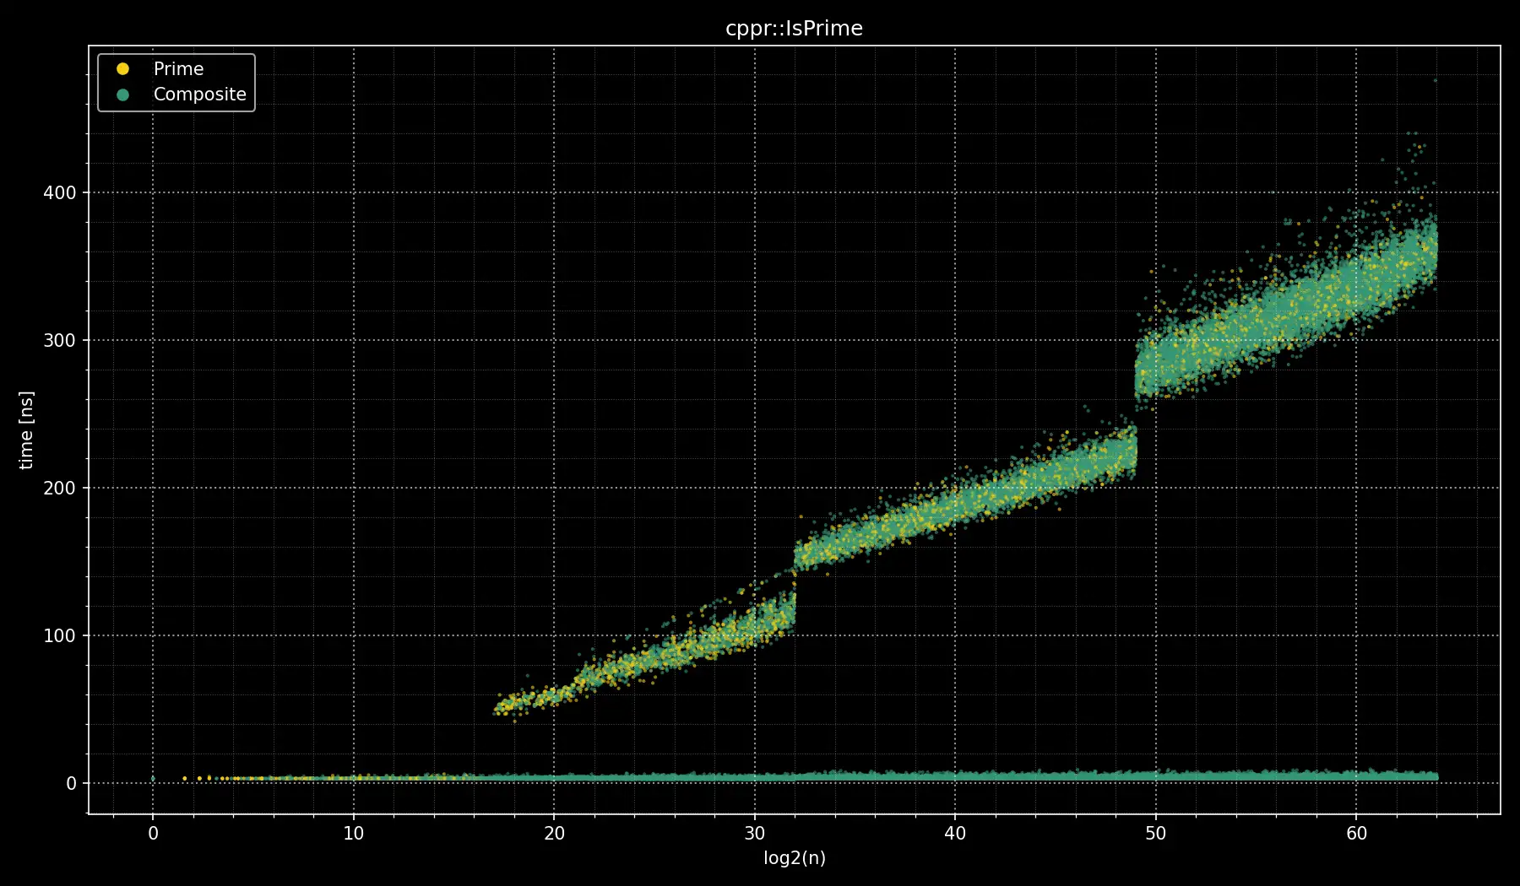The width and height of the screenshot is (1520, 886).
Task: Click the y-axis tick label 400
Action: click(59, 192)
